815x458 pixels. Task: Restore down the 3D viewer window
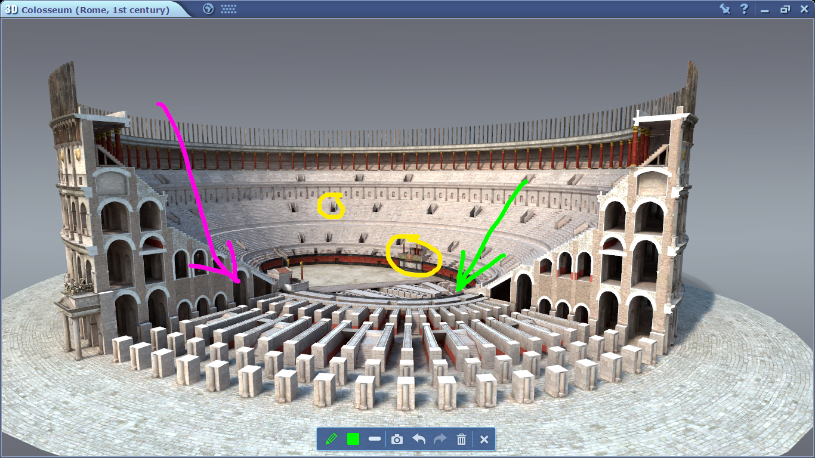pyautogui.click(x=785, y=10)
